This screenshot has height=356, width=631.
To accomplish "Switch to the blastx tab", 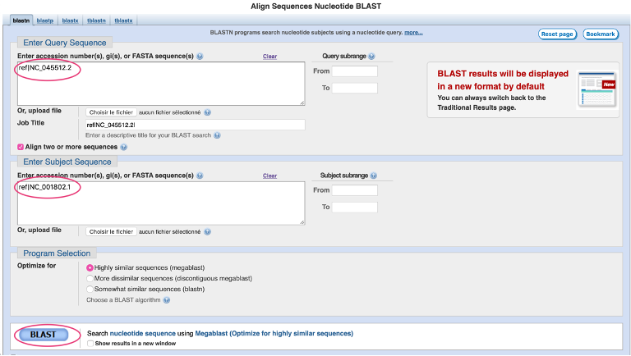I will [70, 21].
